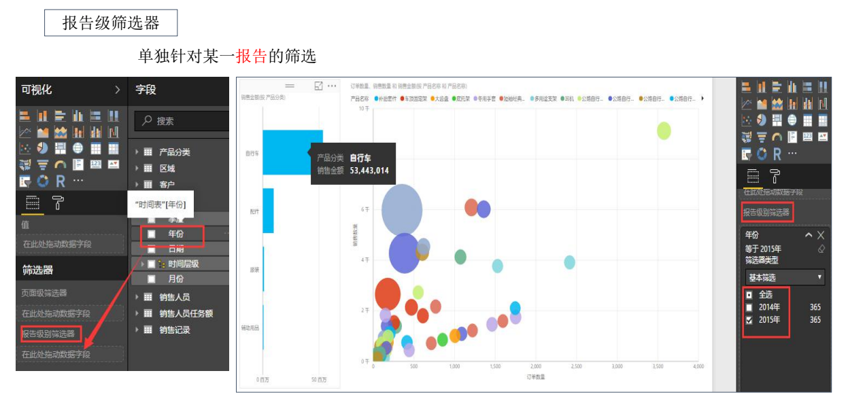Screen dimensions: 848x405
Task: Click the R script visual icon in left pane
Action: coord(61,181)
